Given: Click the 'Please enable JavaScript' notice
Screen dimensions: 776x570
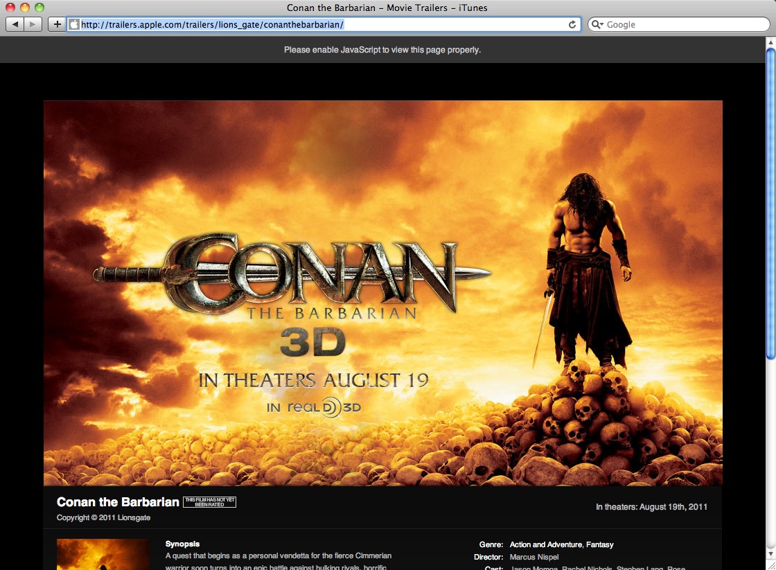Looking at the screenshot, I should pyautogui.click(x=382, y=49).
